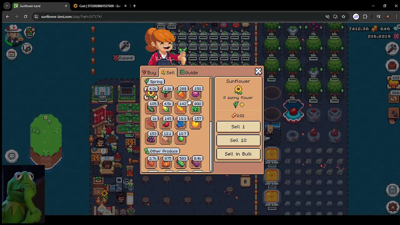Open the inventory chest icon
The image size is (400, 225).
pos(392,66)
